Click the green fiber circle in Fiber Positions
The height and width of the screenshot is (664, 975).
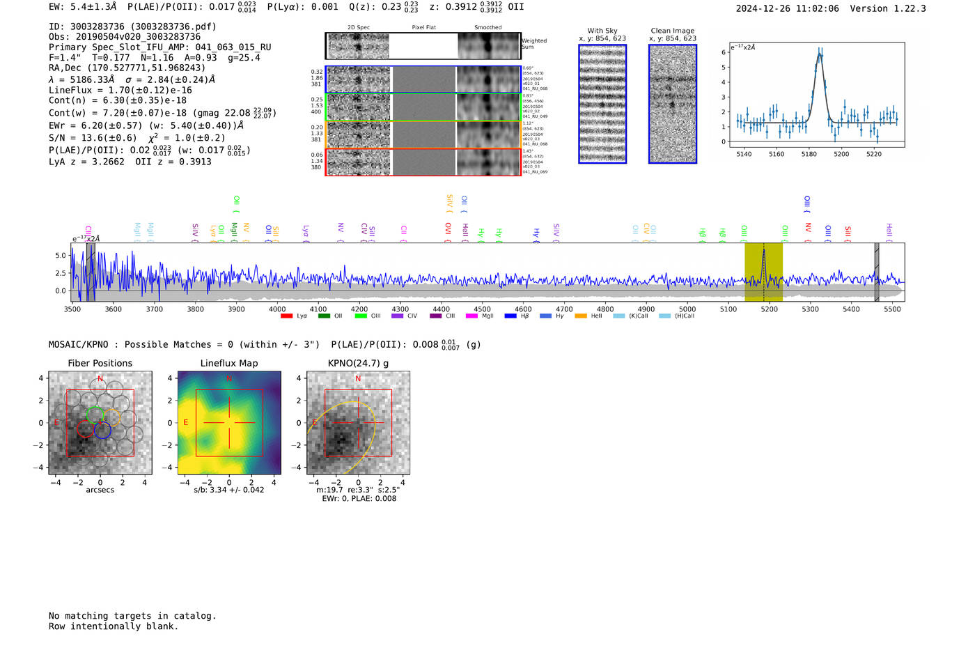point(95,415)
